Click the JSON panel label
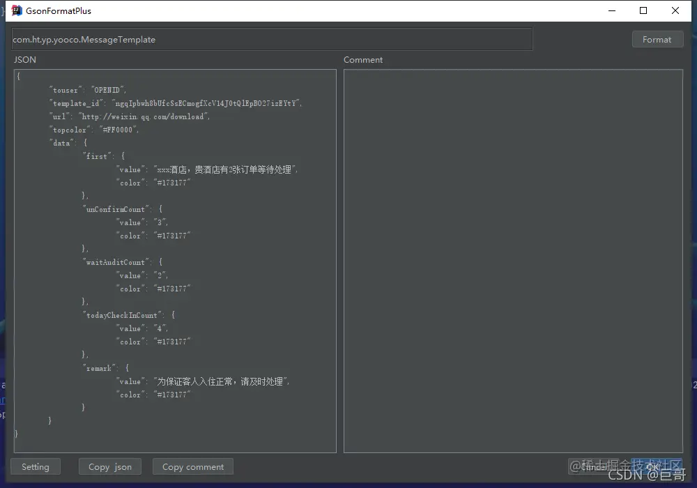This screenshot has width=697, height=488. pyautogui.click(x=25, y=59)
